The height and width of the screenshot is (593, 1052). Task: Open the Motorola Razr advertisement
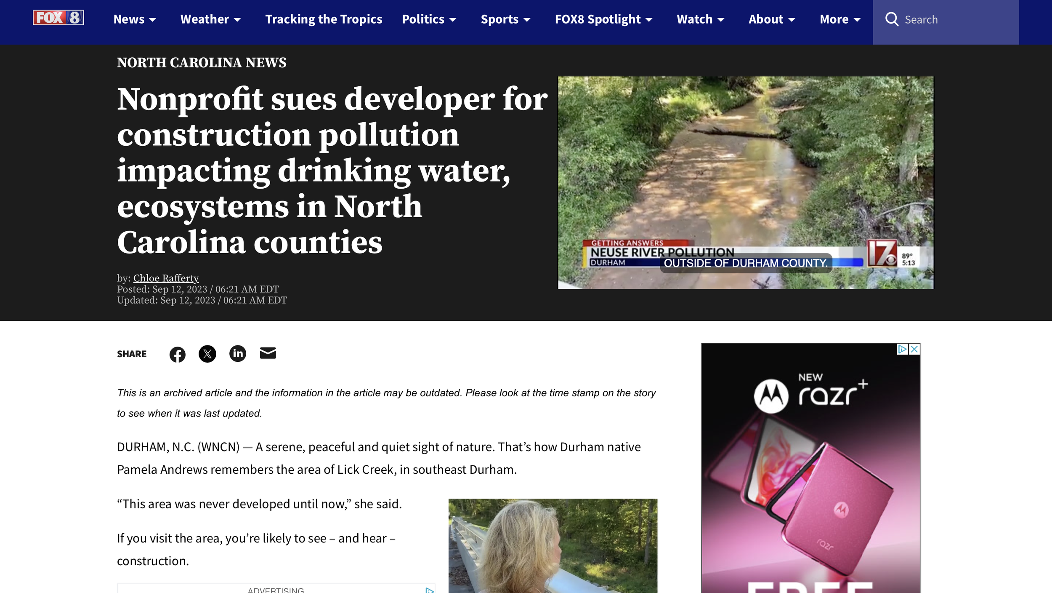810,467
